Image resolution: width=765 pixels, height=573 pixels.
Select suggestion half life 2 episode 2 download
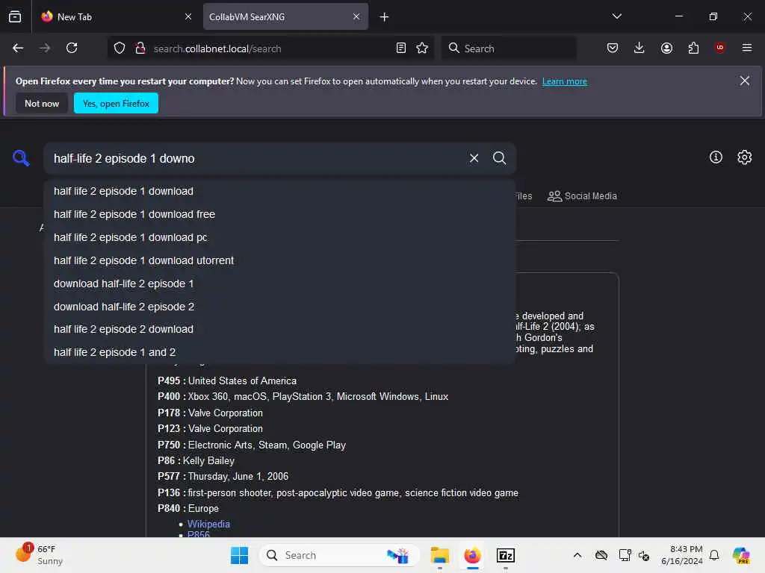pos(279,329)
